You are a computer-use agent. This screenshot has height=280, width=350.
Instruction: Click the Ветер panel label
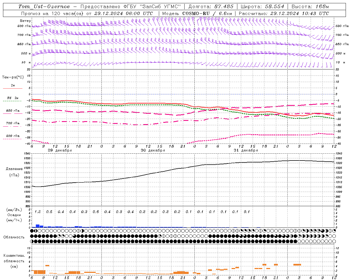(x=25, y=21)
